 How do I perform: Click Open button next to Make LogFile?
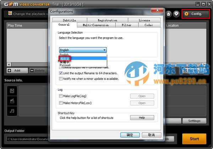pyautogui.click(x=142, y=96)
